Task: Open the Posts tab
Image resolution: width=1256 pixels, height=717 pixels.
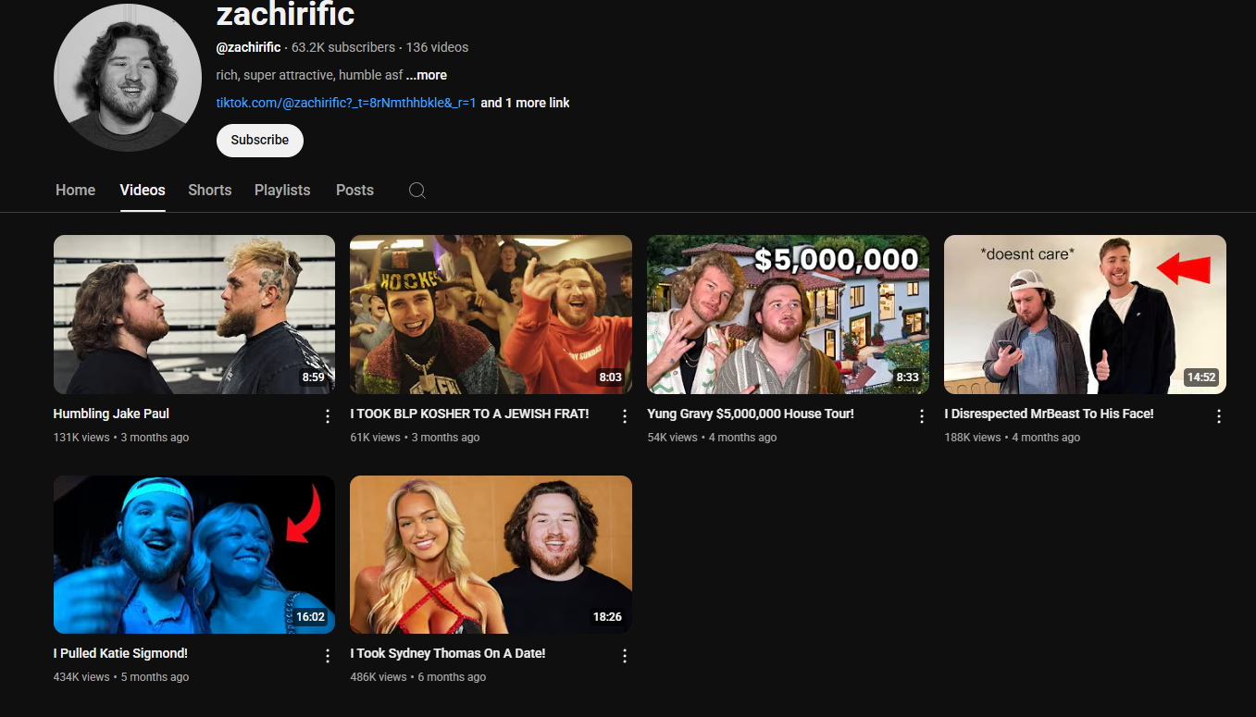Action: tap(354, 190)
